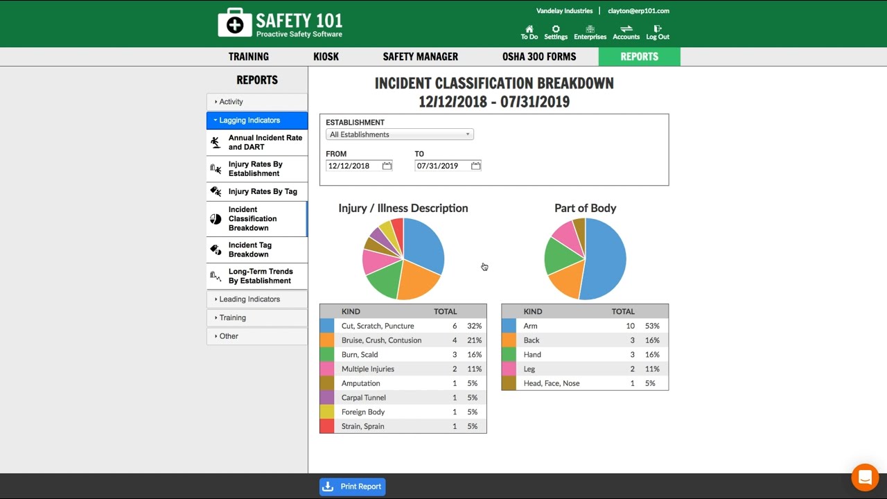
Task: Switch to the Reports tab
Action: click(x=640, y=57)
